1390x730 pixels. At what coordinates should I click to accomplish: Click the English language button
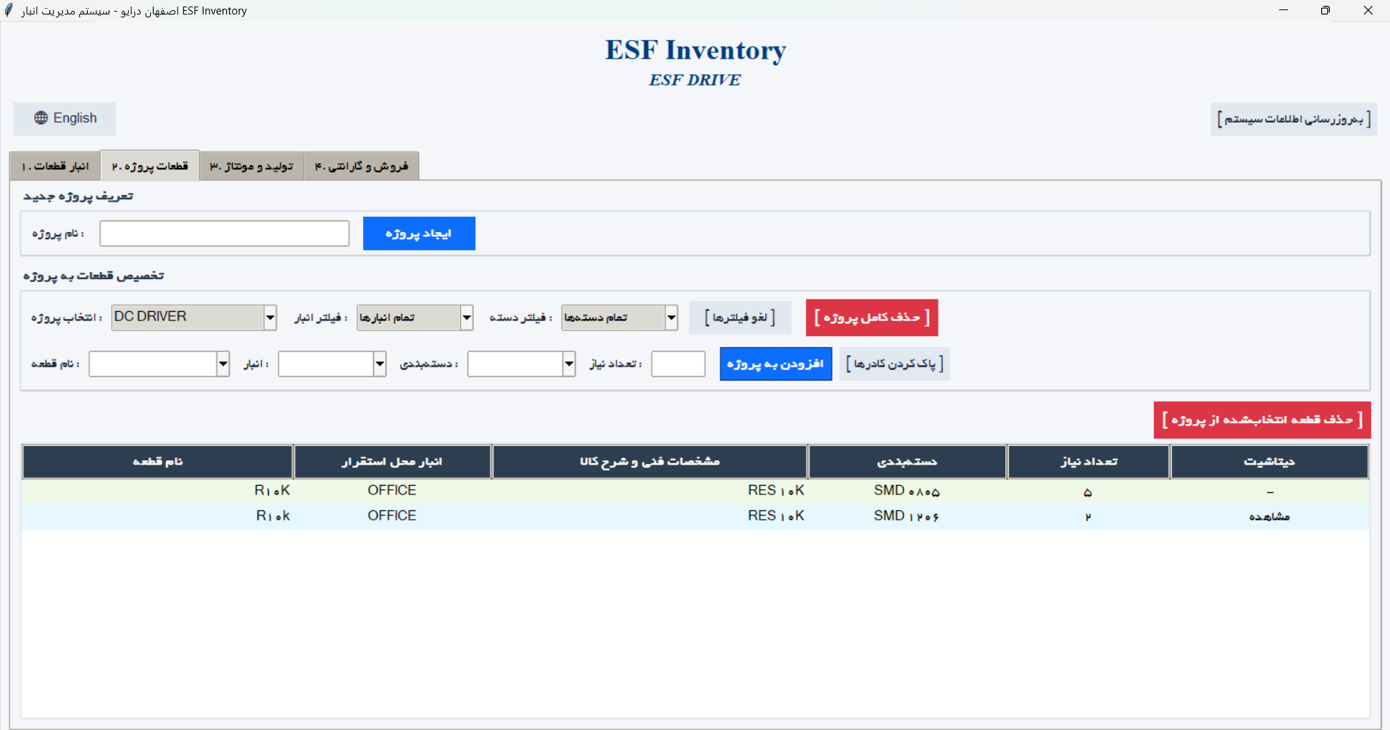(64, 118)
